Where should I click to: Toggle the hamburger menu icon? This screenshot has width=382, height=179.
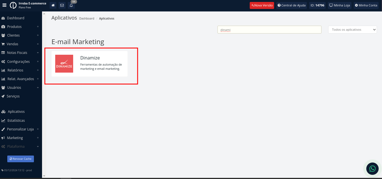pos(4,5)
